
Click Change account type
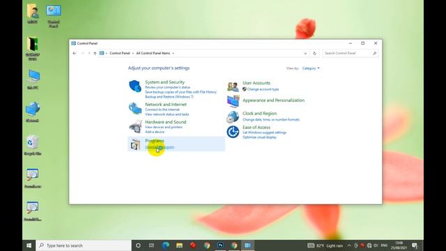pyautogui.click(x=263, y=89)
